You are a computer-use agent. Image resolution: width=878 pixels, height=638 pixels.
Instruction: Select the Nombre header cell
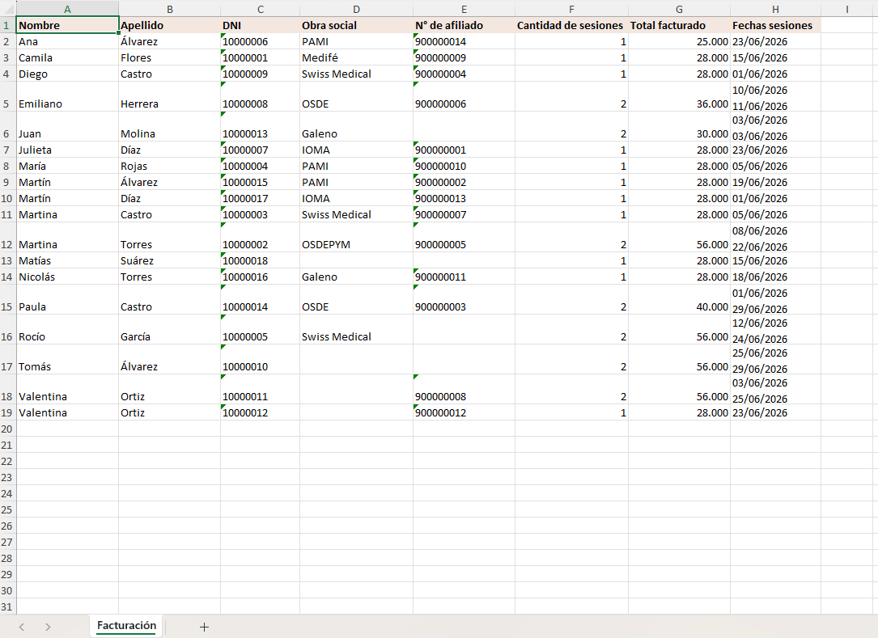click(67, 25)
